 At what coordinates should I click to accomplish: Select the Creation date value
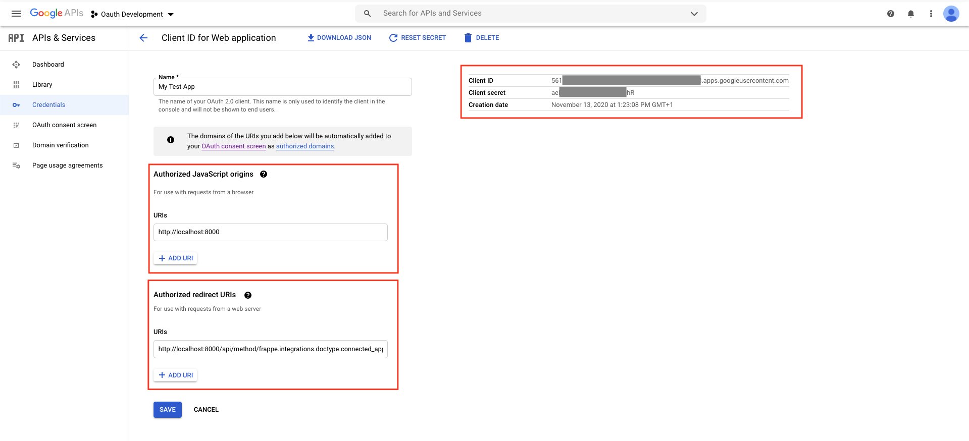pyautogui.click(x=612, y=105)
